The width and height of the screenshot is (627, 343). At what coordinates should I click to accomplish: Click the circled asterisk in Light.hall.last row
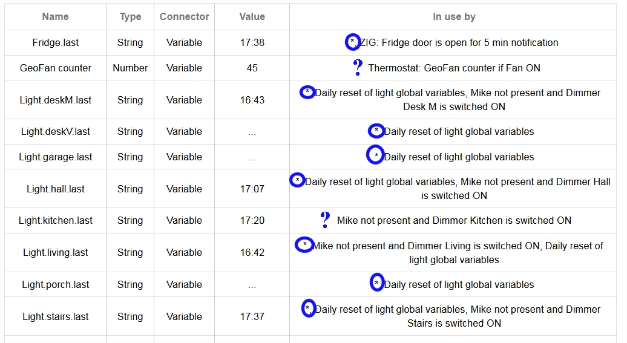click(297, 180)
